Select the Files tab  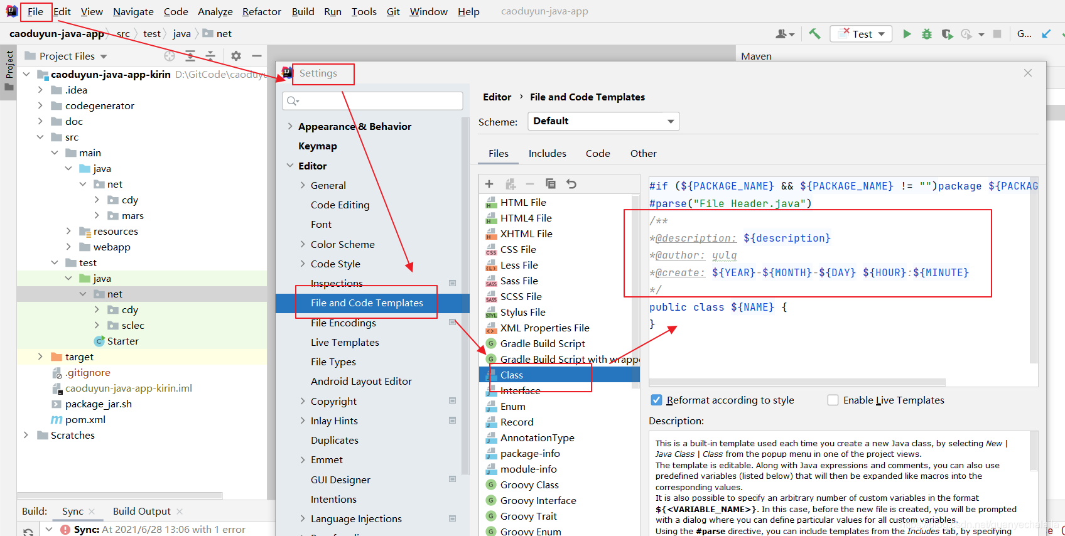click(x=499, y=153)
